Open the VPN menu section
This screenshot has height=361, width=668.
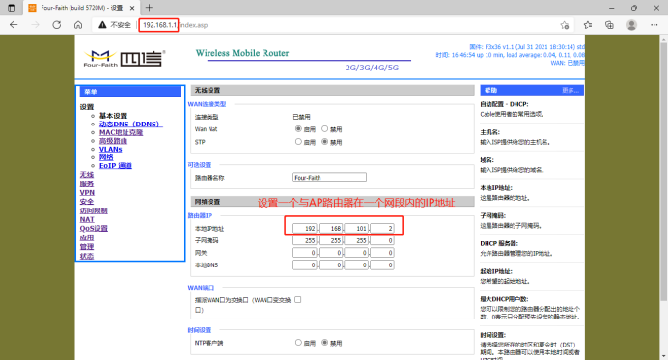point(87,193)
